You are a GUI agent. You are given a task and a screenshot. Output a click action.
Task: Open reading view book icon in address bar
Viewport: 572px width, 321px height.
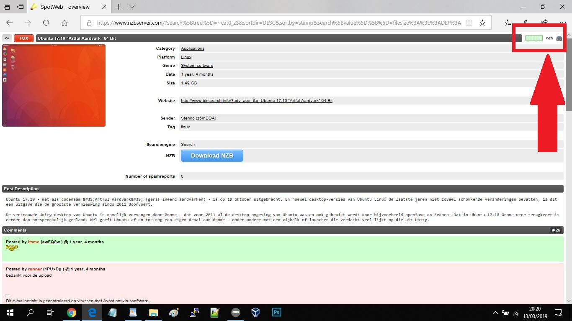pyautogui.click(x=469, y=23)
